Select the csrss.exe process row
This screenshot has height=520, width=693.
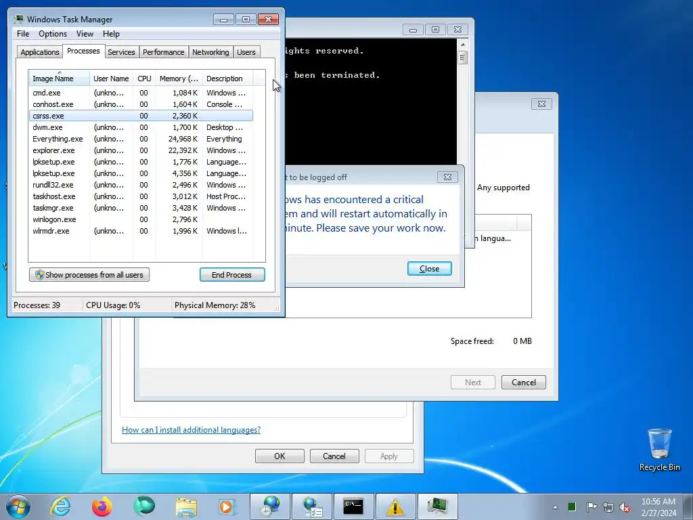[x=141, y=116]
